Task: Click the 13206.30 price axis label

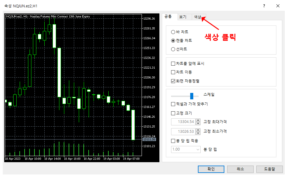Action: point(149,78)
